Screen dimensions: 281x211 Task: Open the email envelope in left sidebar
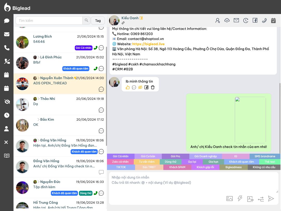[x=7, y=34]
